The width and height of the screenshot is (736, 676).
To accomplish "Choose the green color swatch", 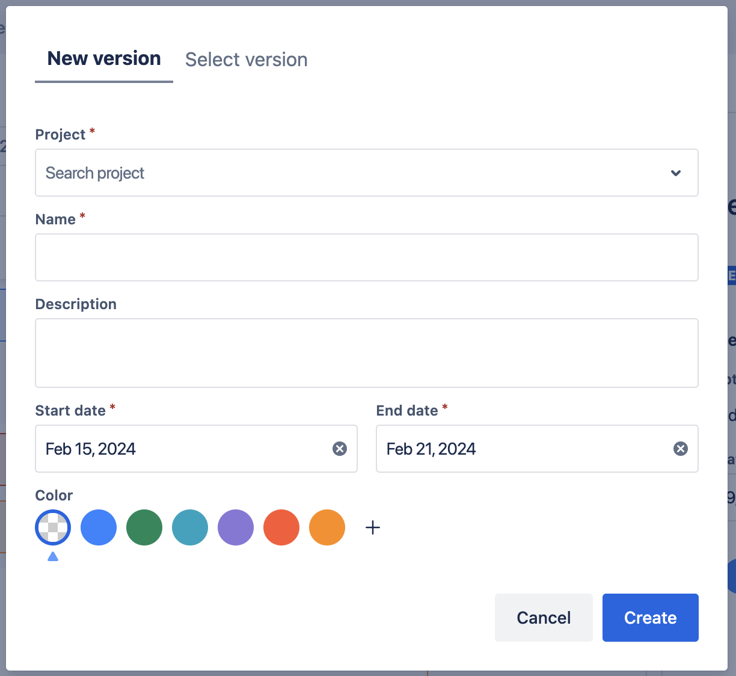I will pyautogui.click(x=144, y=527).
